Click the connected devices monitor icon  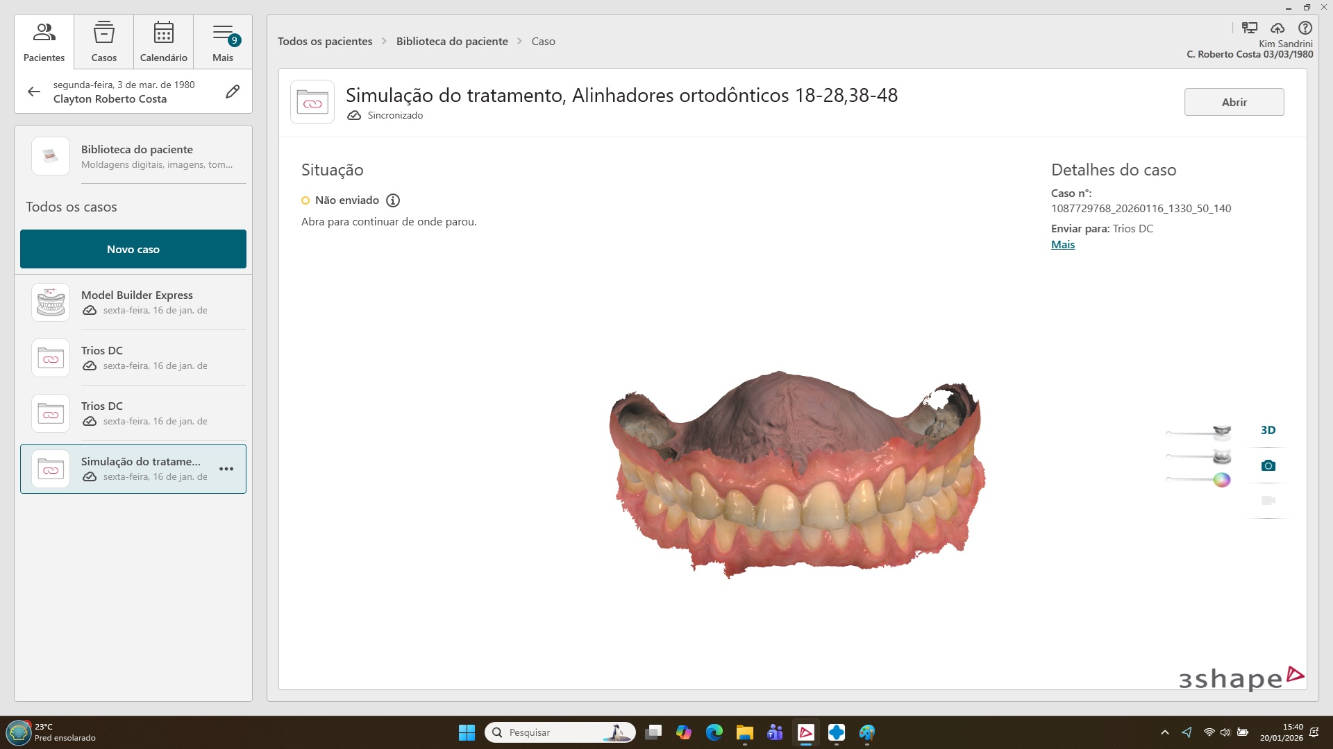point(1250,28)
